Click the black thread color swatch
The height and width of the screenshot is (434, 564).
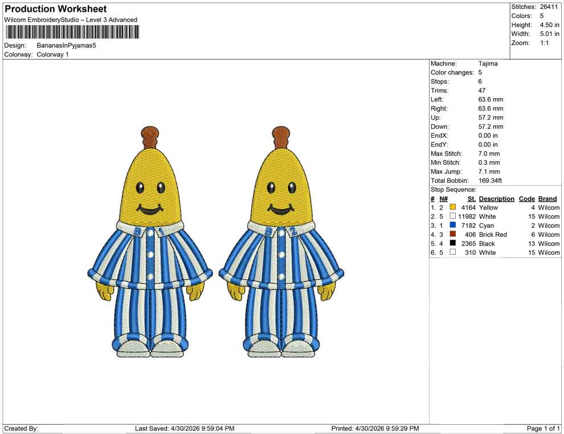pos(453,243)
